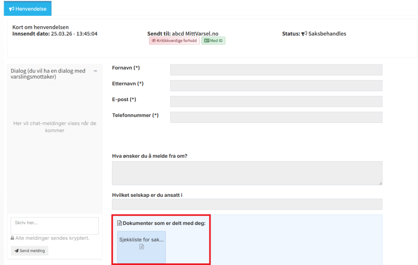Click the 'Hvilket selskap er du ansatt i' field
The height and width of the screenshot is (265, 418).
pyautogui.click(x=247, y=204)
